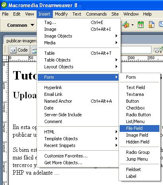163x185 pixels.
Task: Choose Date from the Insert menu
Action: [78, 108]
